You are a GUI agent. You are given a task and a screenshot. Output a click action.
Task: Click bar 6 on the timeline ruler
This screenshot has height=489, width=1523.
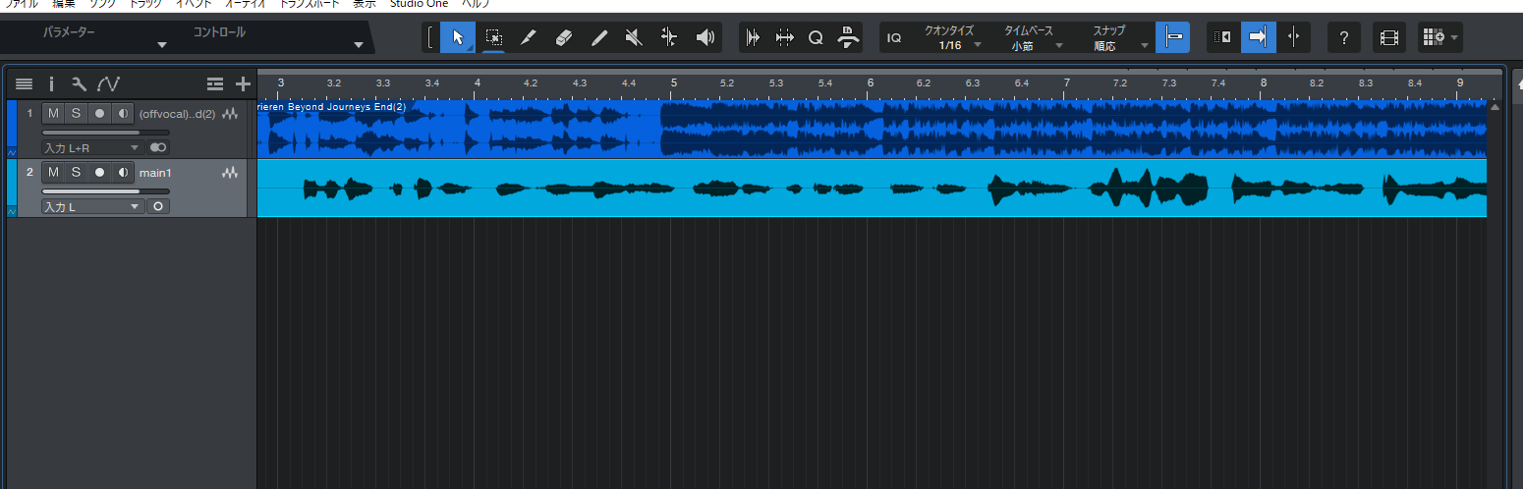click(870, 83)
